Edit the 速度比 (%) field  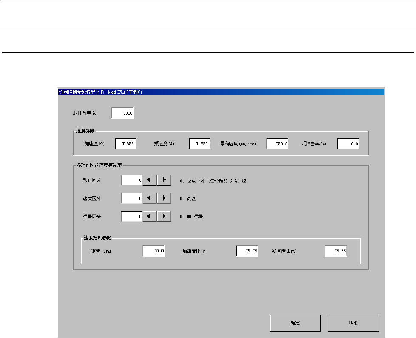154,251
